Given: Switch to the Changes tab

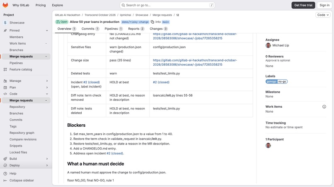Looking at the screenshot, I should click(x=158, y=29).
